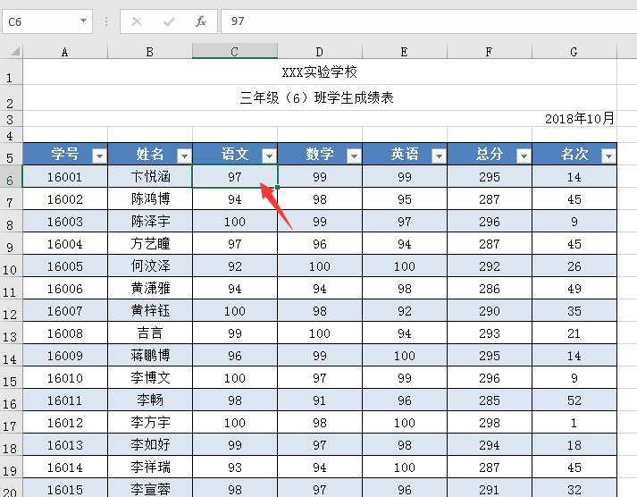This screenshot has width=637, height=497.
Task: Select row 1 header
Action: pos(11,72)
